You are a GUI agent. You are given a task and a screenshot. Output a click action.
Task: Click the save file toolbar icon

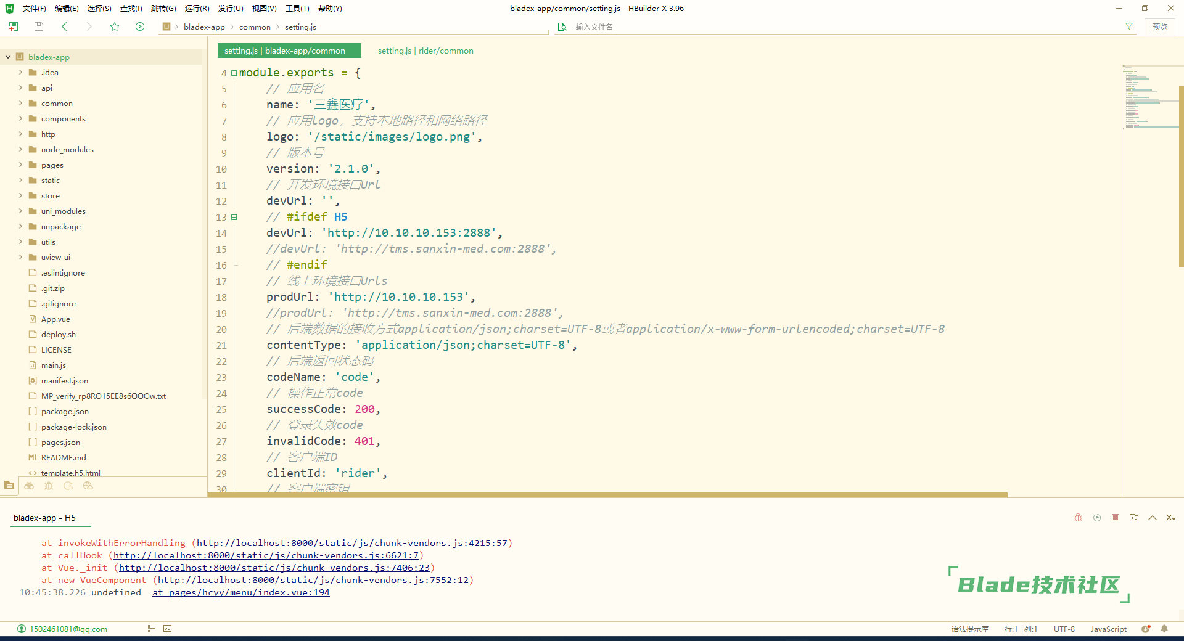(x=39, y=27)
